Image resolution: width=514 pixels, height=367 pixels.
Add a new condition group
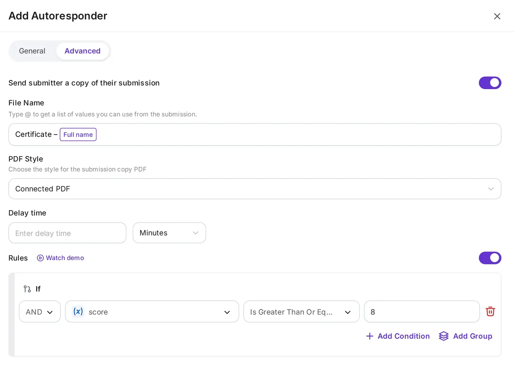(465, 336)
